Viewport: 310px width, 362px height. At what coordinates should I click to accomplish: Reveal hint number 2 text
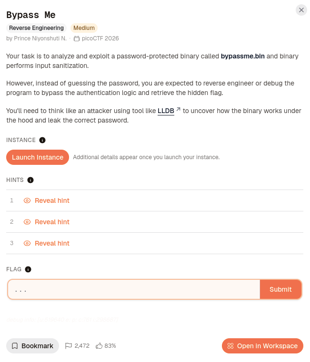[52, 222]
